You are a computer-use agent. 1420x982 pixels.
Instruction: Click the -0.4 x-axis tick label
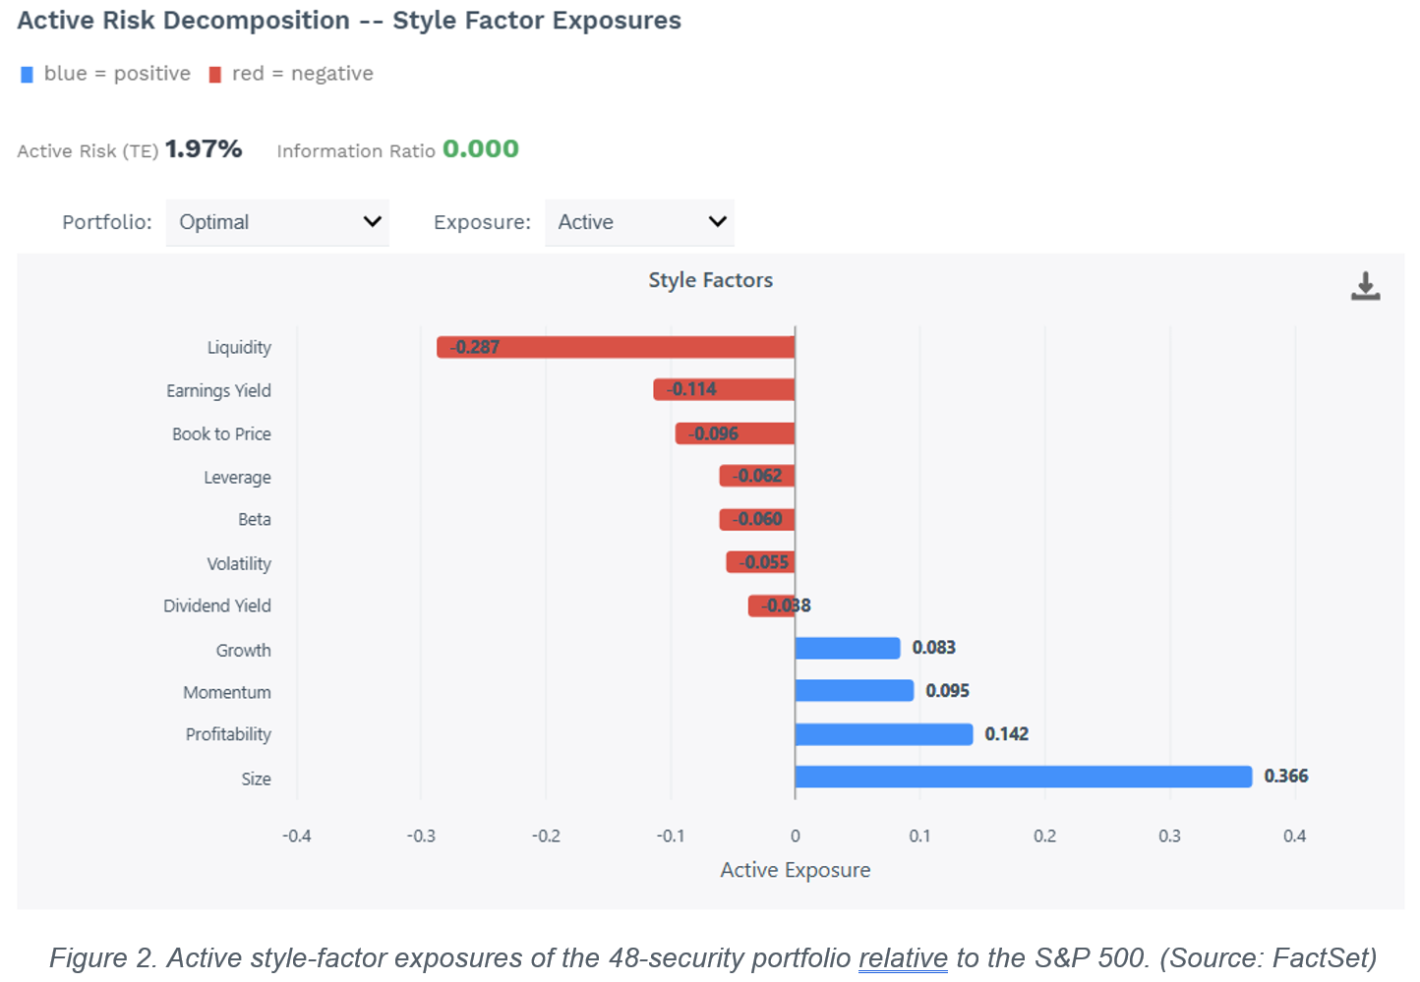(296, 837)
